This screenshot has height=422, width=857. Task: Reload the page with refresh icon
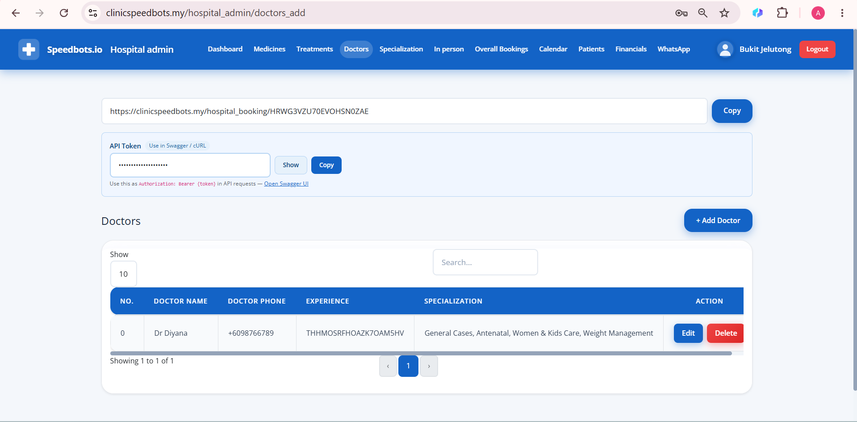pos(64,13)
